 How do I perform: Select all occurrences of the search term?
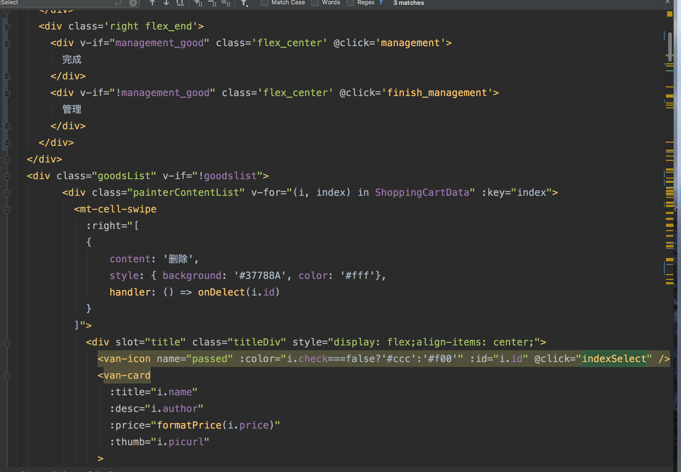[226, 3]
